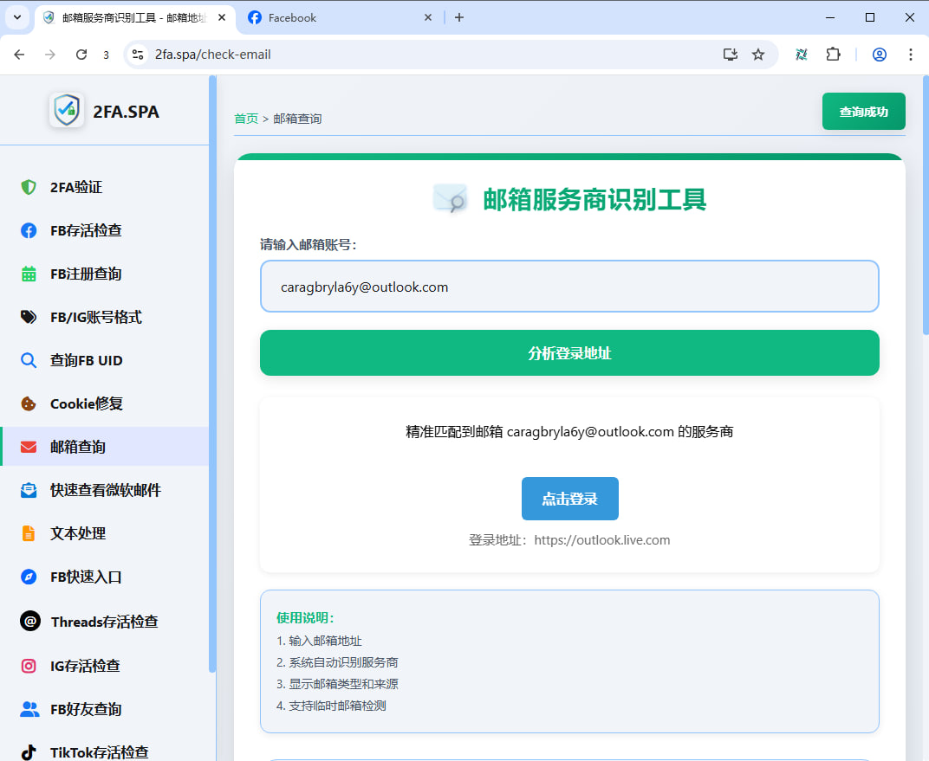The image size is (929, 761).
Task: Click the friends icon beside FB好友查询
Action: tap(29, 709)
